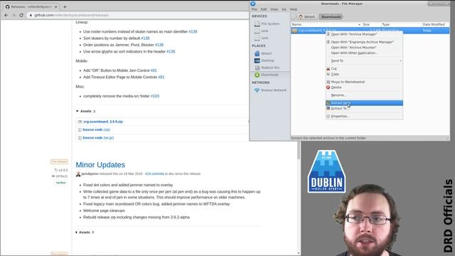Select the Releases browser tab
The image size is (455, 256).
[31, 6]
